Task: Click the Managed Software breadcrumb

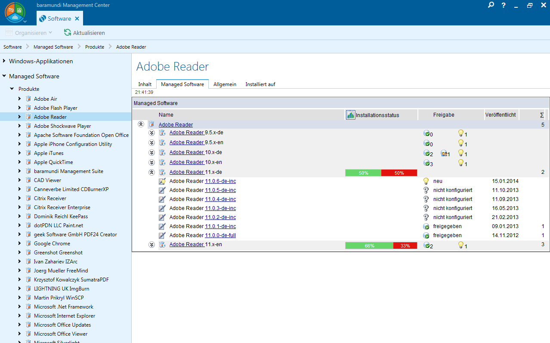Action: (x=53, y=47)
